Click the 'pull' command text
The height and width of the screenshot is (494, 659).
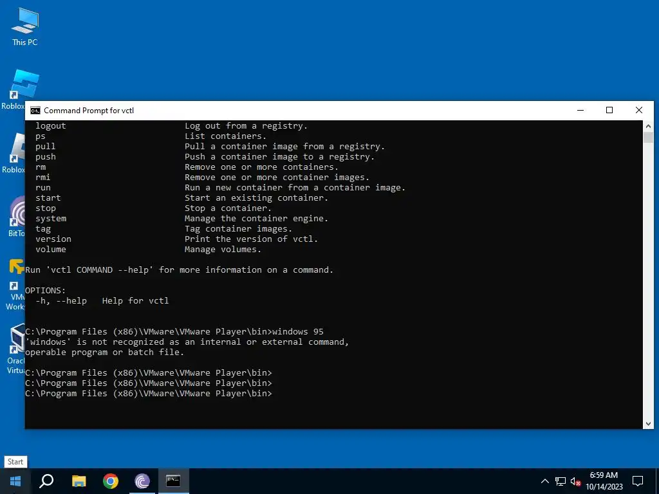(46, 146)
